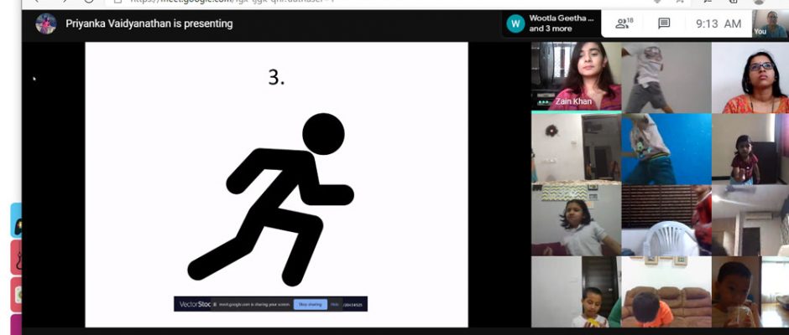Click the 'Priyanka Vaidyanathan is presenting' label
The width and height of the screenshot is (789, 335).
pos(149,23)
